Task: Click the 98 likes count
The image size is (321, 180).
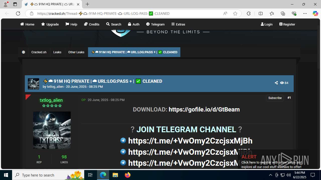Action: 64,157
